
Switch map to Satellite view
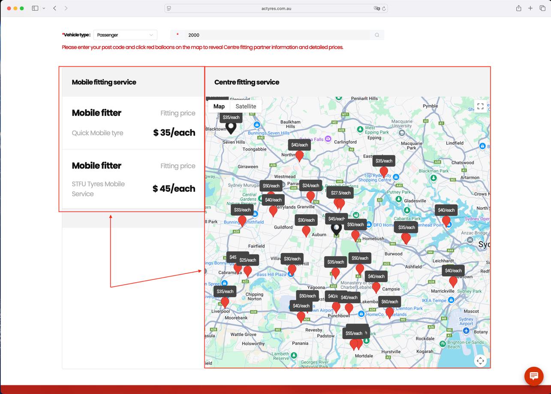[246, 106]
